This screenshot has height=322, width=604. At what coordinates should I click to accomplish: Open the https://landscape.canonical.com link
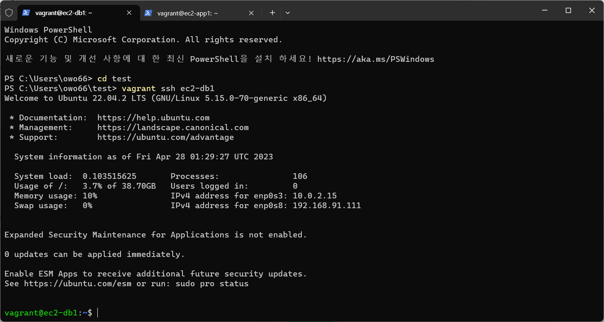tap(173, 128)
